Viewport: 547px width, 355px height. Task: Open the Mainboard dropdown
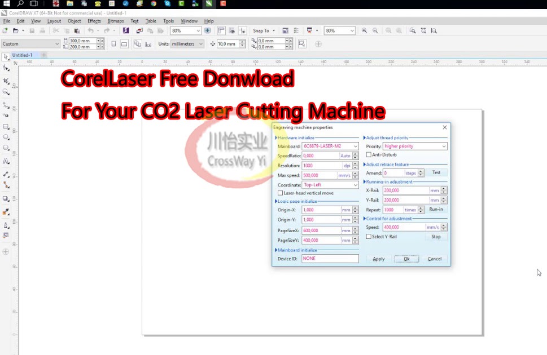click(330, 147)
